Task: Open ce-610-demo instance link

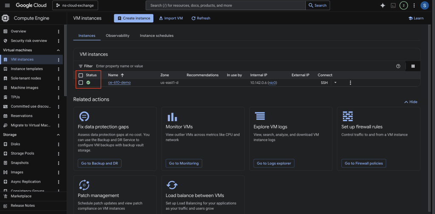Action: (119, 83)
